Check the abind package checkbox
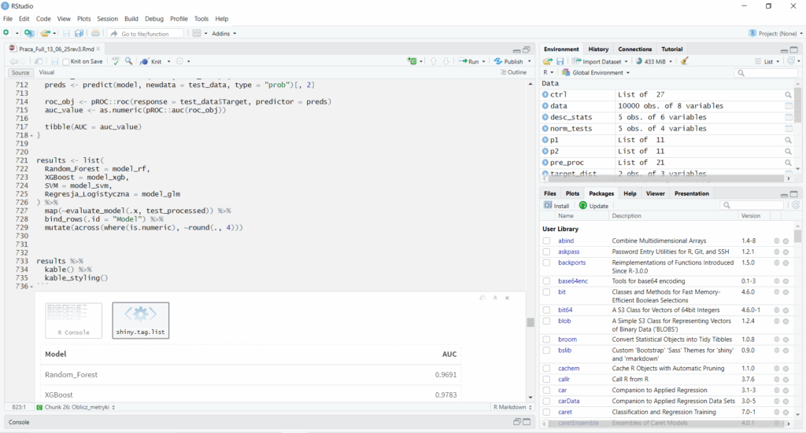806x433 pixels. click(x=546, y=240)
